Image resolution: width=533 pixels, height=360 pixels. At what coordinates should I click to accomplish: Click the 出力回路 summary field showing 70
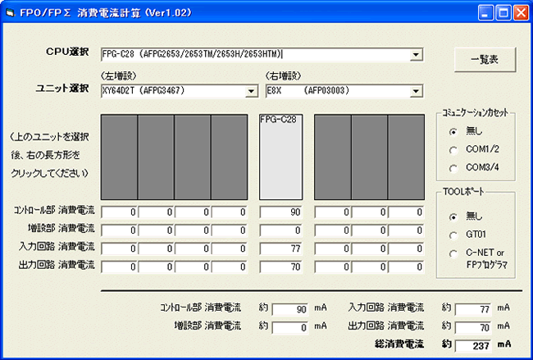click(473, 327)
